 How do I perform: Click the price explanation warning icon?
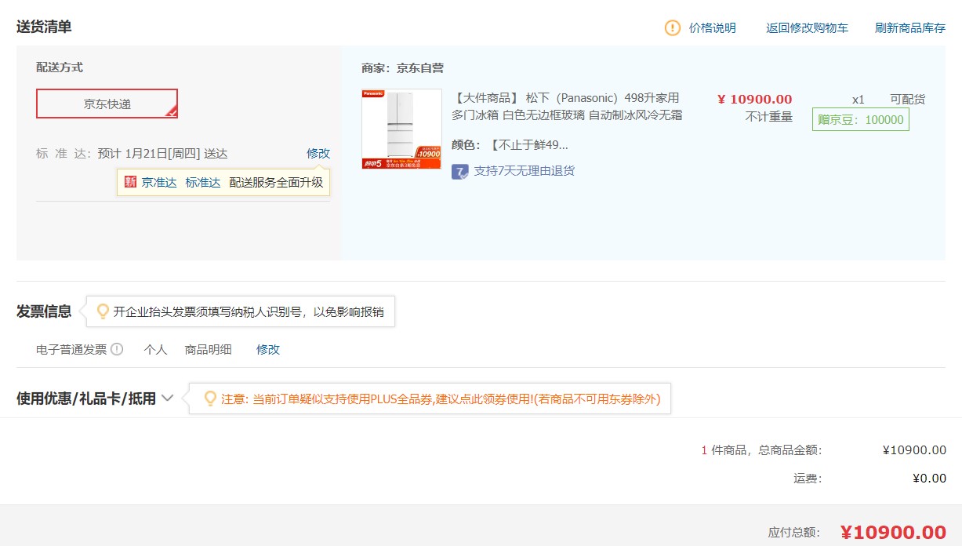(x=673, y=27)
